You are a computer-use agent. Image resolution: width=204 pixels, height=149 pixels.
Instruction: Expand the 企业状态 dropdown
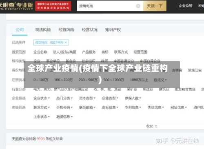point(42,98)
